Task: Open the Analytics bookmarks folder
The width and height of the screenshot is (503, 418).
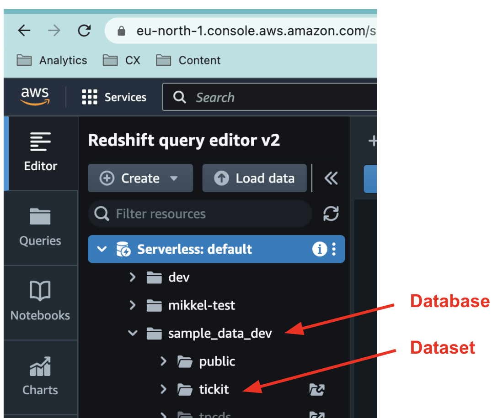Action: coord(52,60)
